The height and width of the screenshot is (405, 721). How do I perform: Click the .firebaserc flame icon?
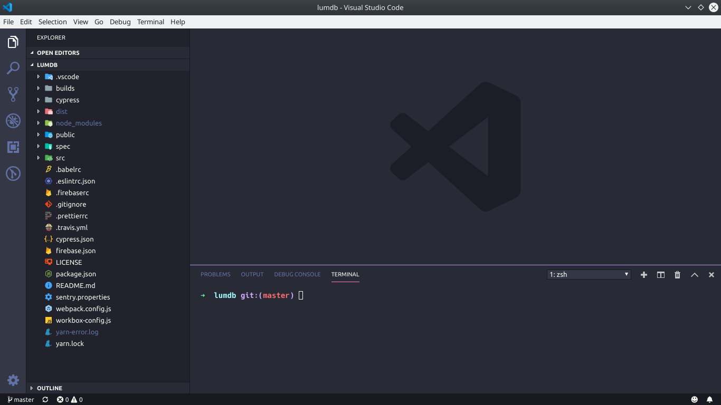click(49, 193)
